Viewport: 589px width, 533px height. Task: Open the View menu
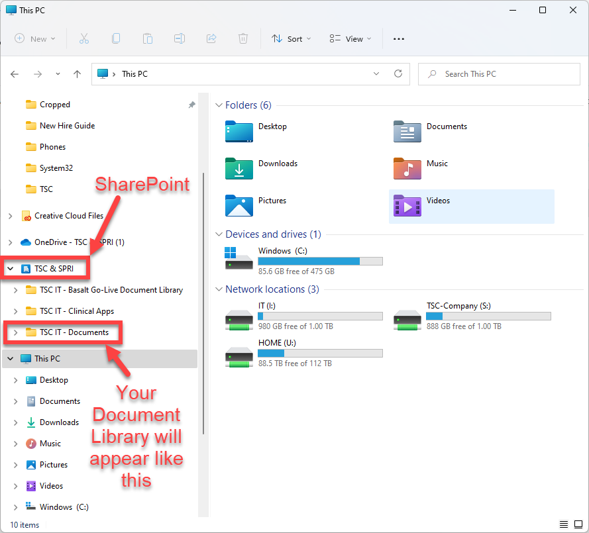pos(350,39)
